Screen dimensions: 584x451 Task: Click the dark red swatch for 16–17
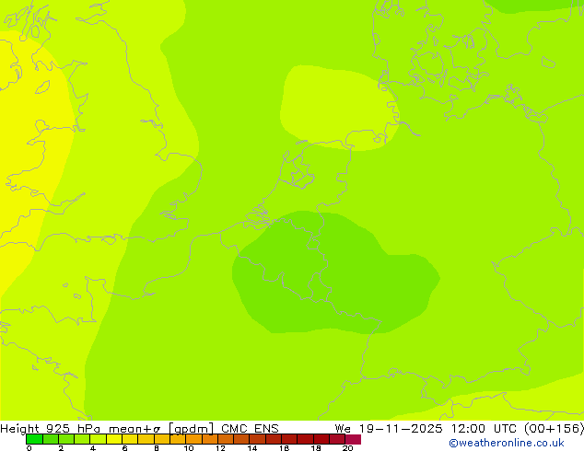pyautogui.click(x=289, y=439)
